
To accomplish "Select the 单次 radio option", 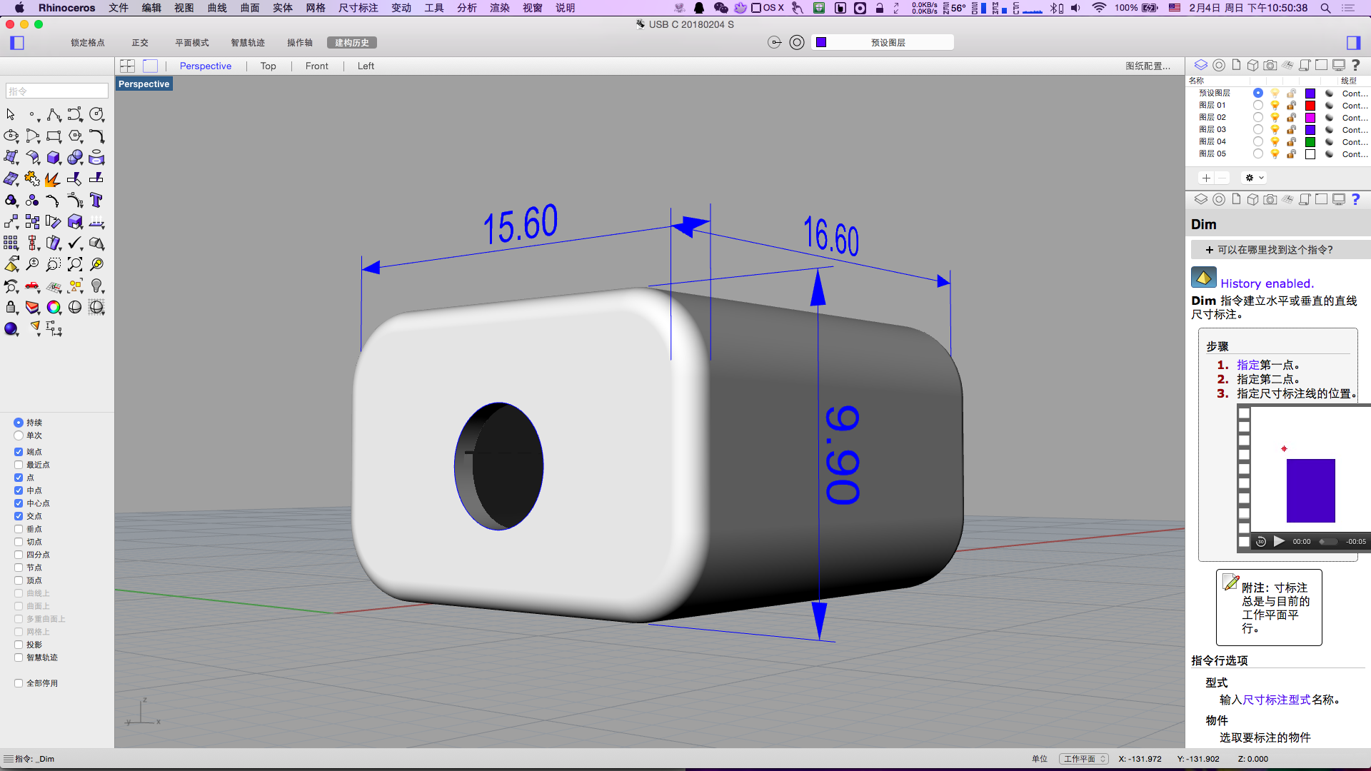I will pos(19,435).
